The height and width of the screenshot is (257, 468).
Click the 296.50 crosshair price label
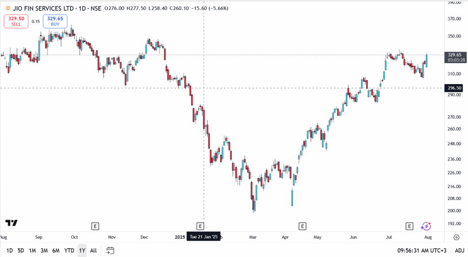tap(455, 88)
